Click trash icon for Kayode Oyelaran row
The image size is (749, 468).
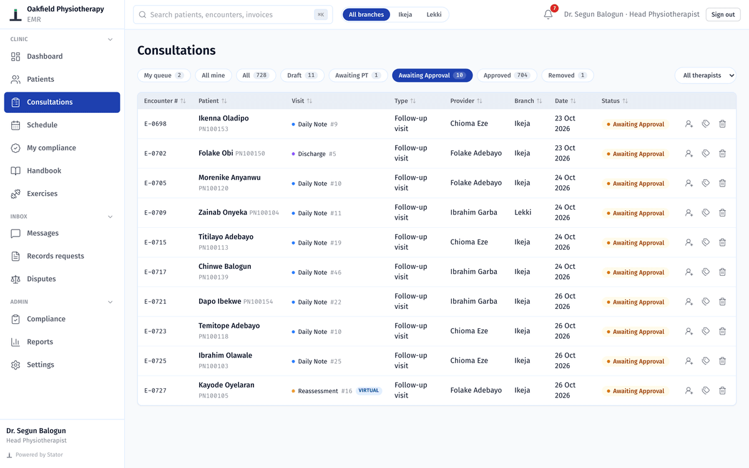pos(722,391)
